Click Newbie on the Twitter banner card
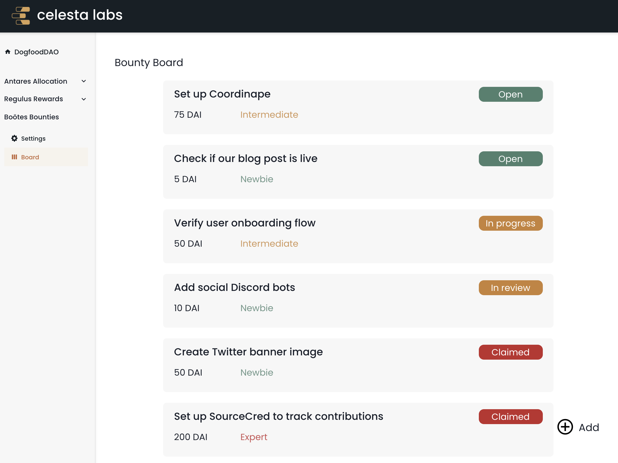618x463 pixels. point(257,373)
